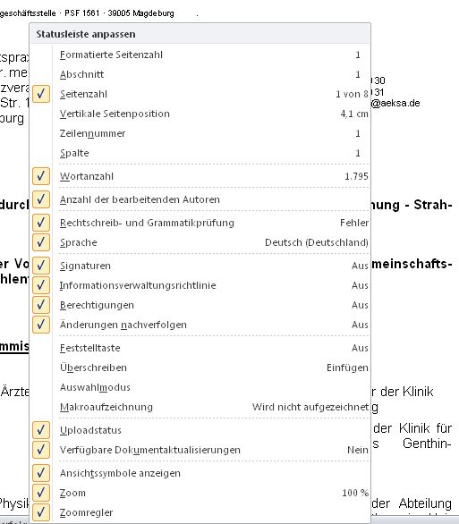Uncheck Ansichtssymbole anzeigen checkmark
This screenshot has width=459, height=524.
coord(41,473)
